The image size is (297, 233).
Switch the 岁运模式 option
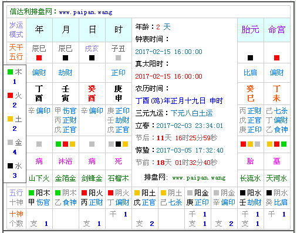pos(16,30)
